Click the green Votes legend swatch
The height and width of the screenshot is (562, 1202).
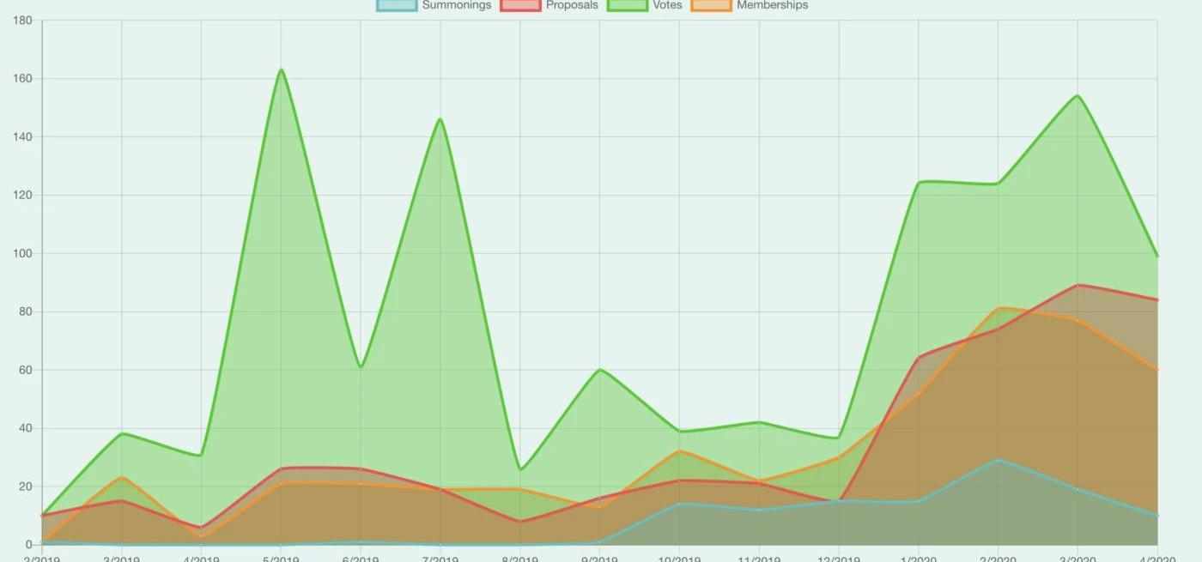pos(628,5)
